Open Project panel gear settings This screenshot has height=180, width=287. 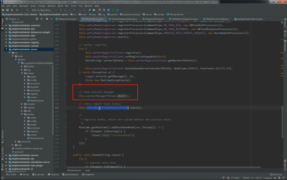pyautogui.click(x=47, y=19)
